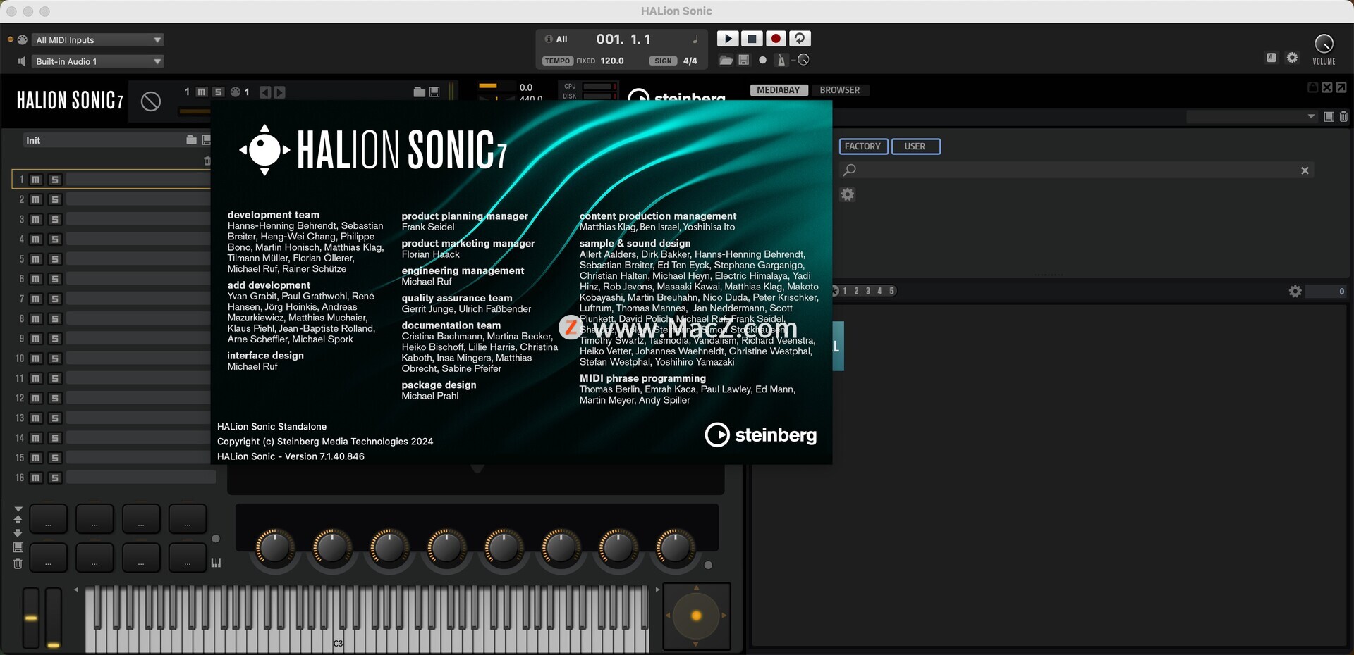Save the MIDI file using the transport floppy icon

(x=744, y=61)
